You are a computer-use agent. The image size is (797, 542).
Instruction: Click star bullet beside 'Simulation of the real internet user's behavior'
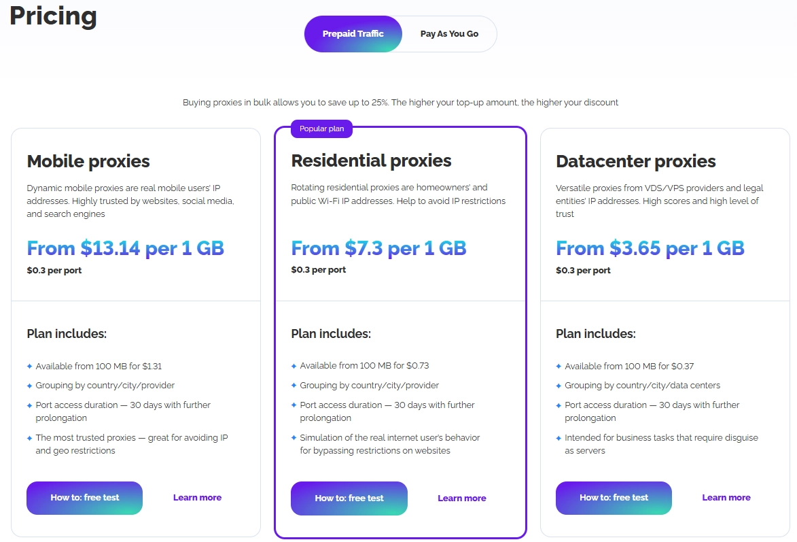click(x=294, y=438)
